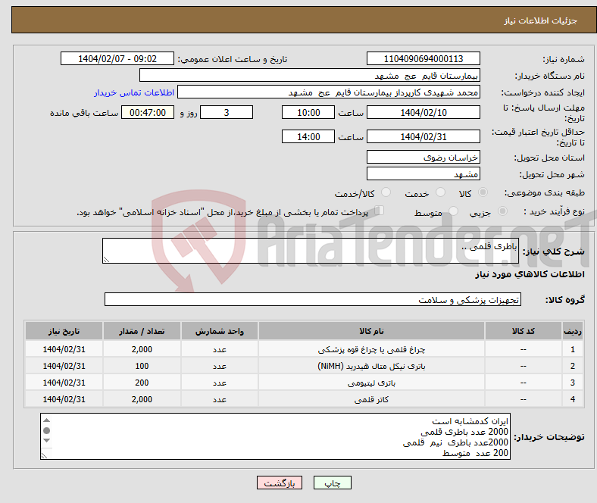Click the تاریخ نیاز column header
597x503 pixels.
pyautogui.click(x=64, y=331)
